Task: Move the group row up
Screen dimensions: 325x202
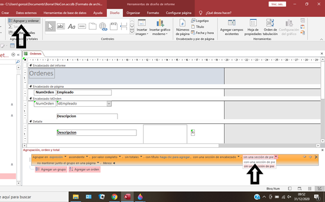Action: click(304, 157)
